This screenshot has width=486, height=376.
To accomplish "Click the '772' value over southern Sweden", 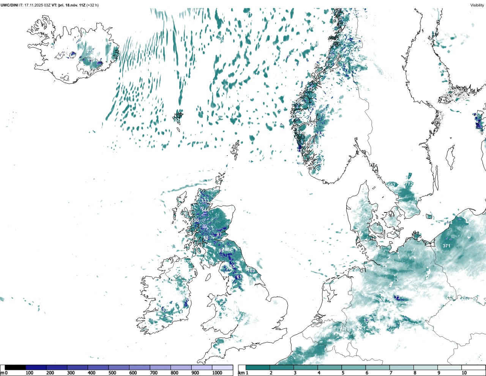I will 409,184.
